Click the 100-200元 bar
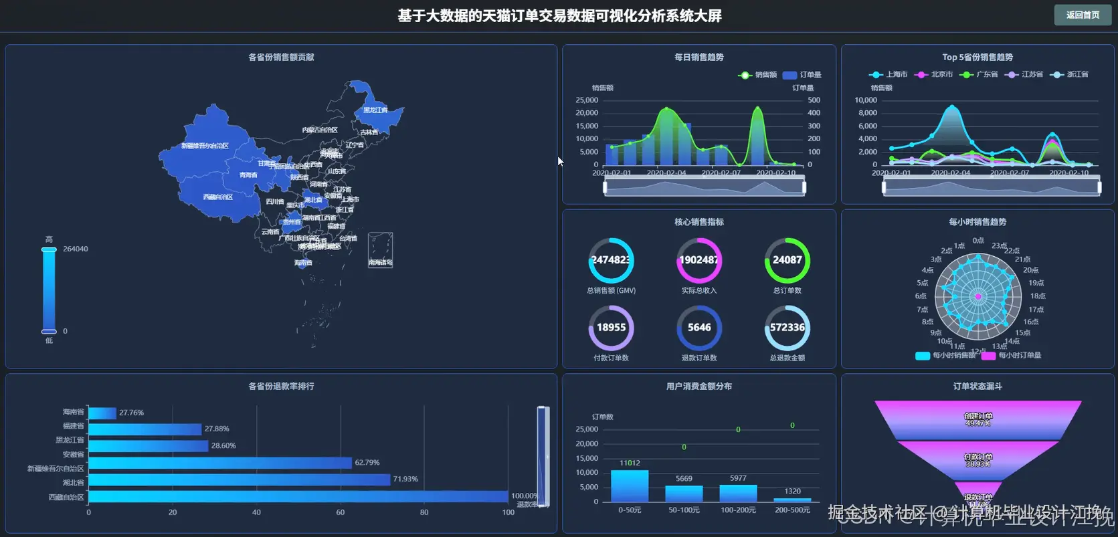The width and height of the screenshot is (1118, 537). tap(738, 494)
